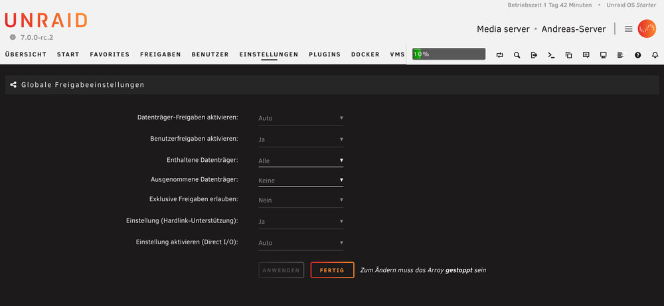Image resolution: width=664 pixels, height=306 pixels.
Task: Open search with the magnifier icon
Action: coord(517,55)
